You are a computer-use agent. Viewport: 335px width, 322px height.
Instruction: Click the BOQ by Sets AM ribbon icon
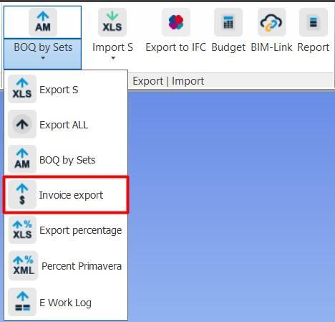click(x=43, y=22)
